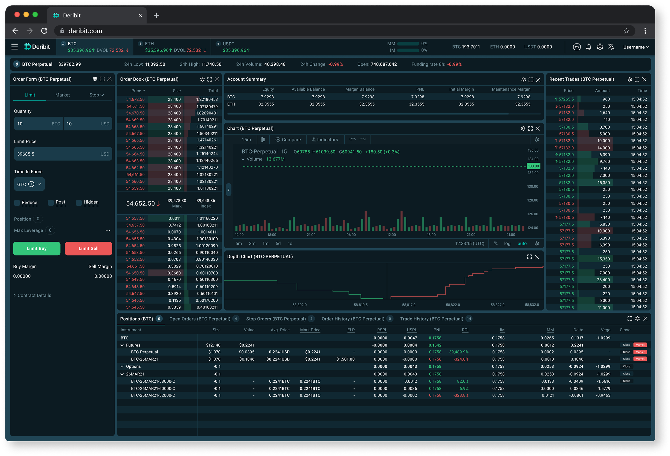
Task: Change chart candlestick style icon
Action: pos(263,140)
